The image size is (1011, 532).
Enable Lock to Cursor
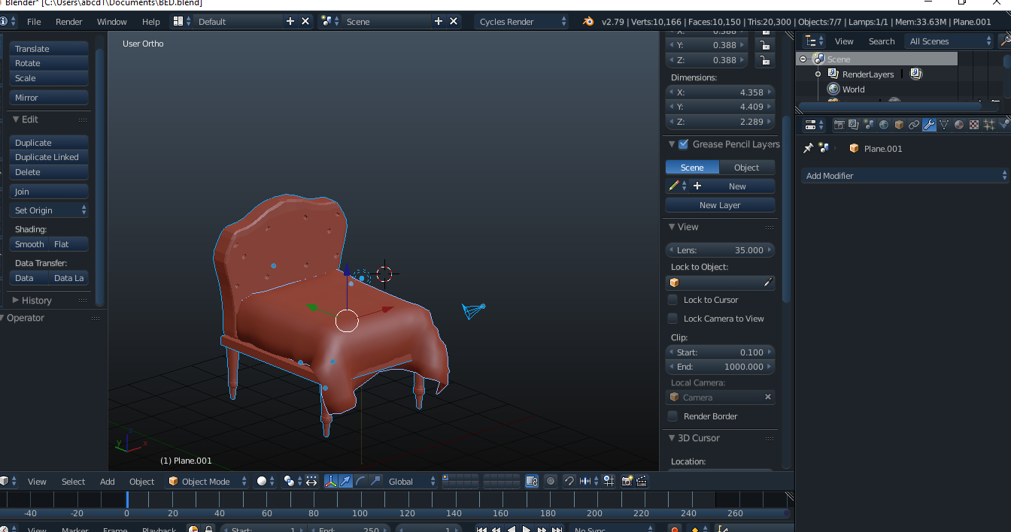pos(672,300)
